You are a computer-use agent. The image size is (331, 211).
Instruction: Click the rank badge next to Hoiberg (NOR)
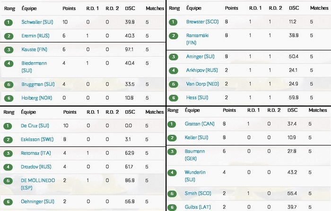click(9, 98)
